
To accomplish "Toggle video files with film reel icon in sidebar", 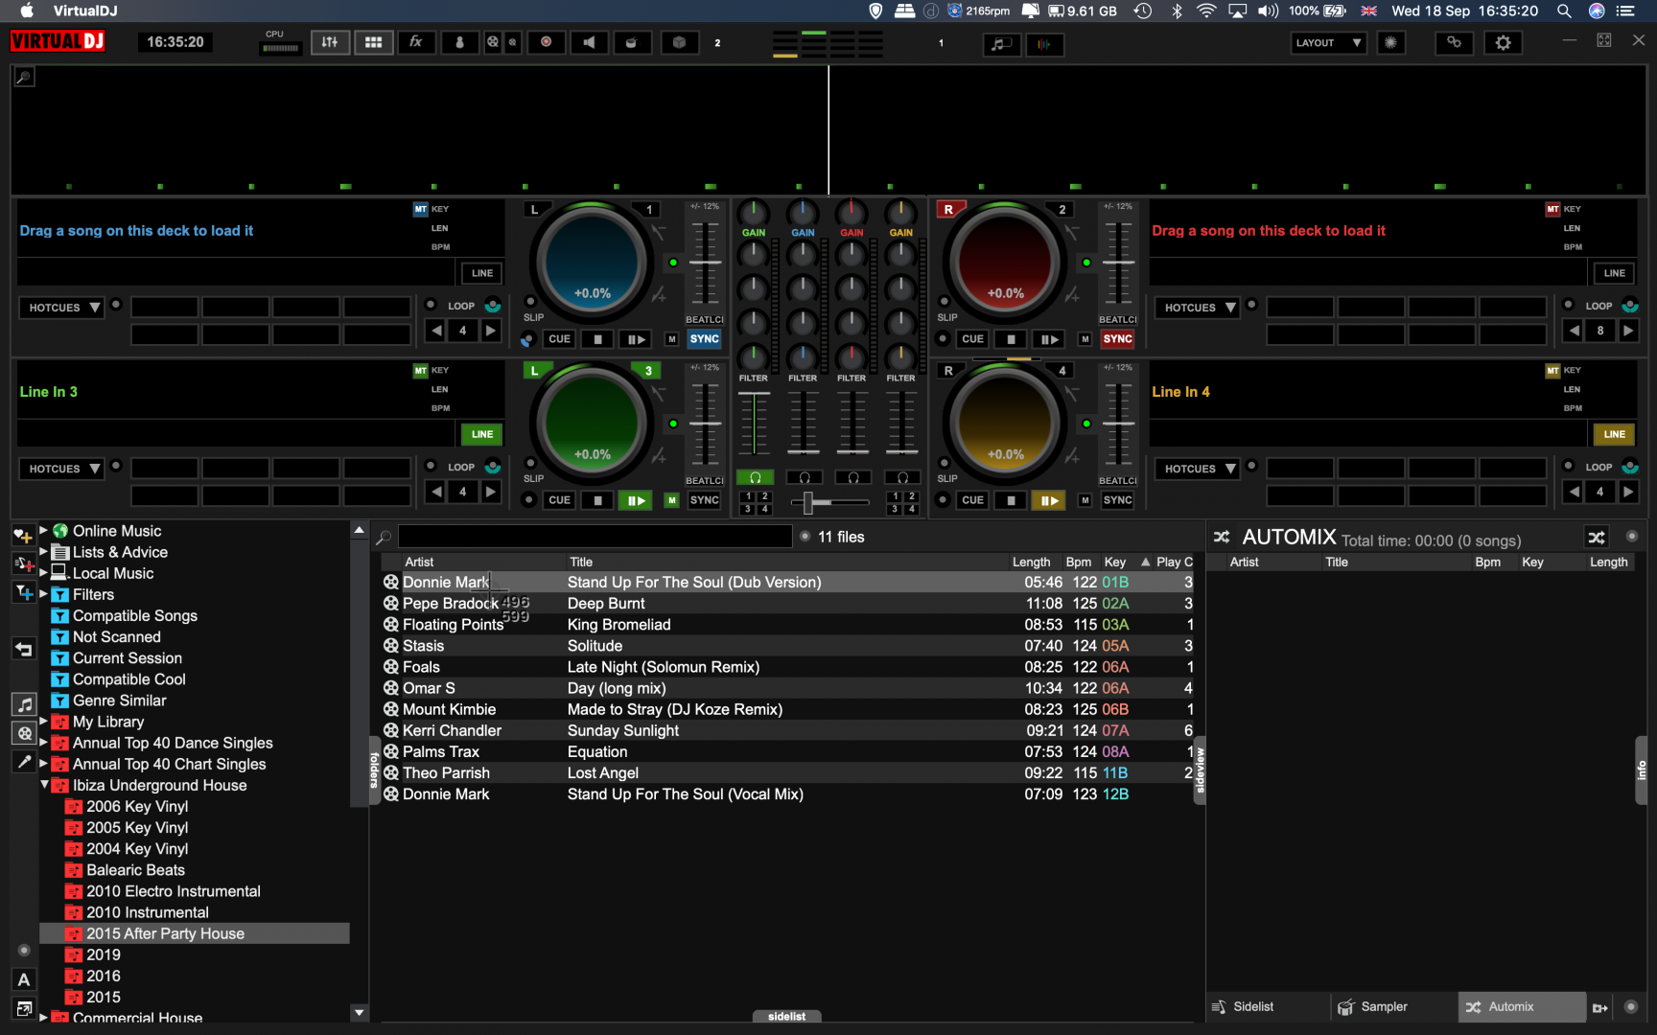I will pyautogui.click(x=24, y=733).
